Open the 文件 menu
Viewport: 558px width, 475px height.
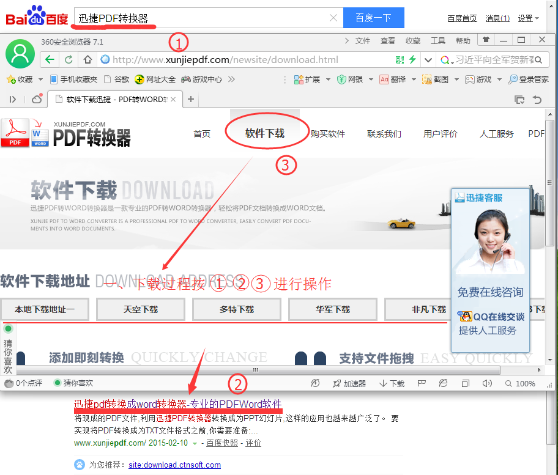[x=362, y=41]
